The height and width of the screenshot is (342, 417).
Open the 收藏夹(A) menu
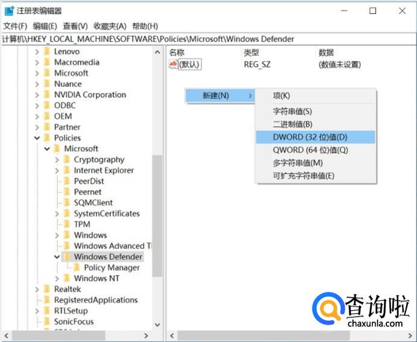click(110, 26)
